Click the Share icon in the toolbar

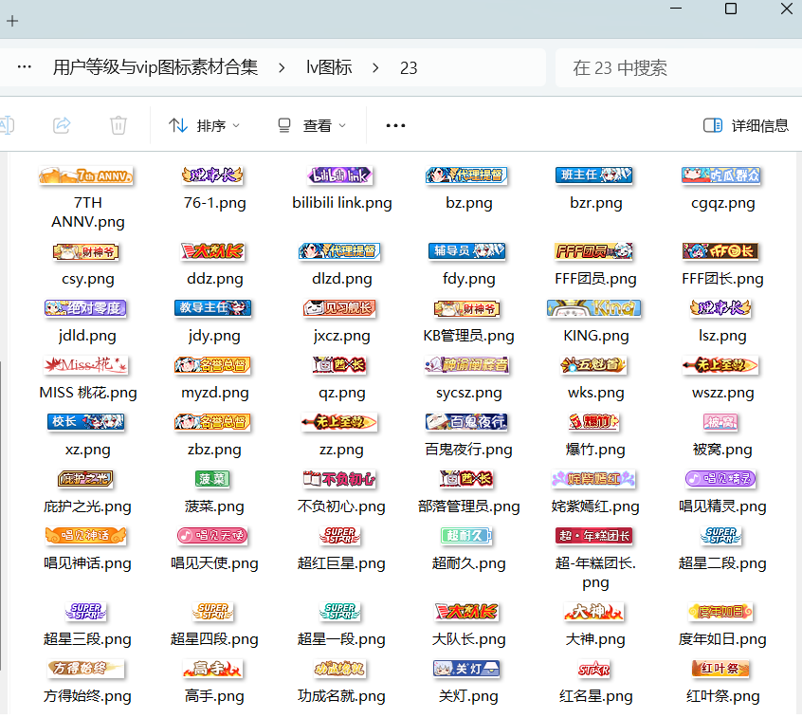pos(62,125)
